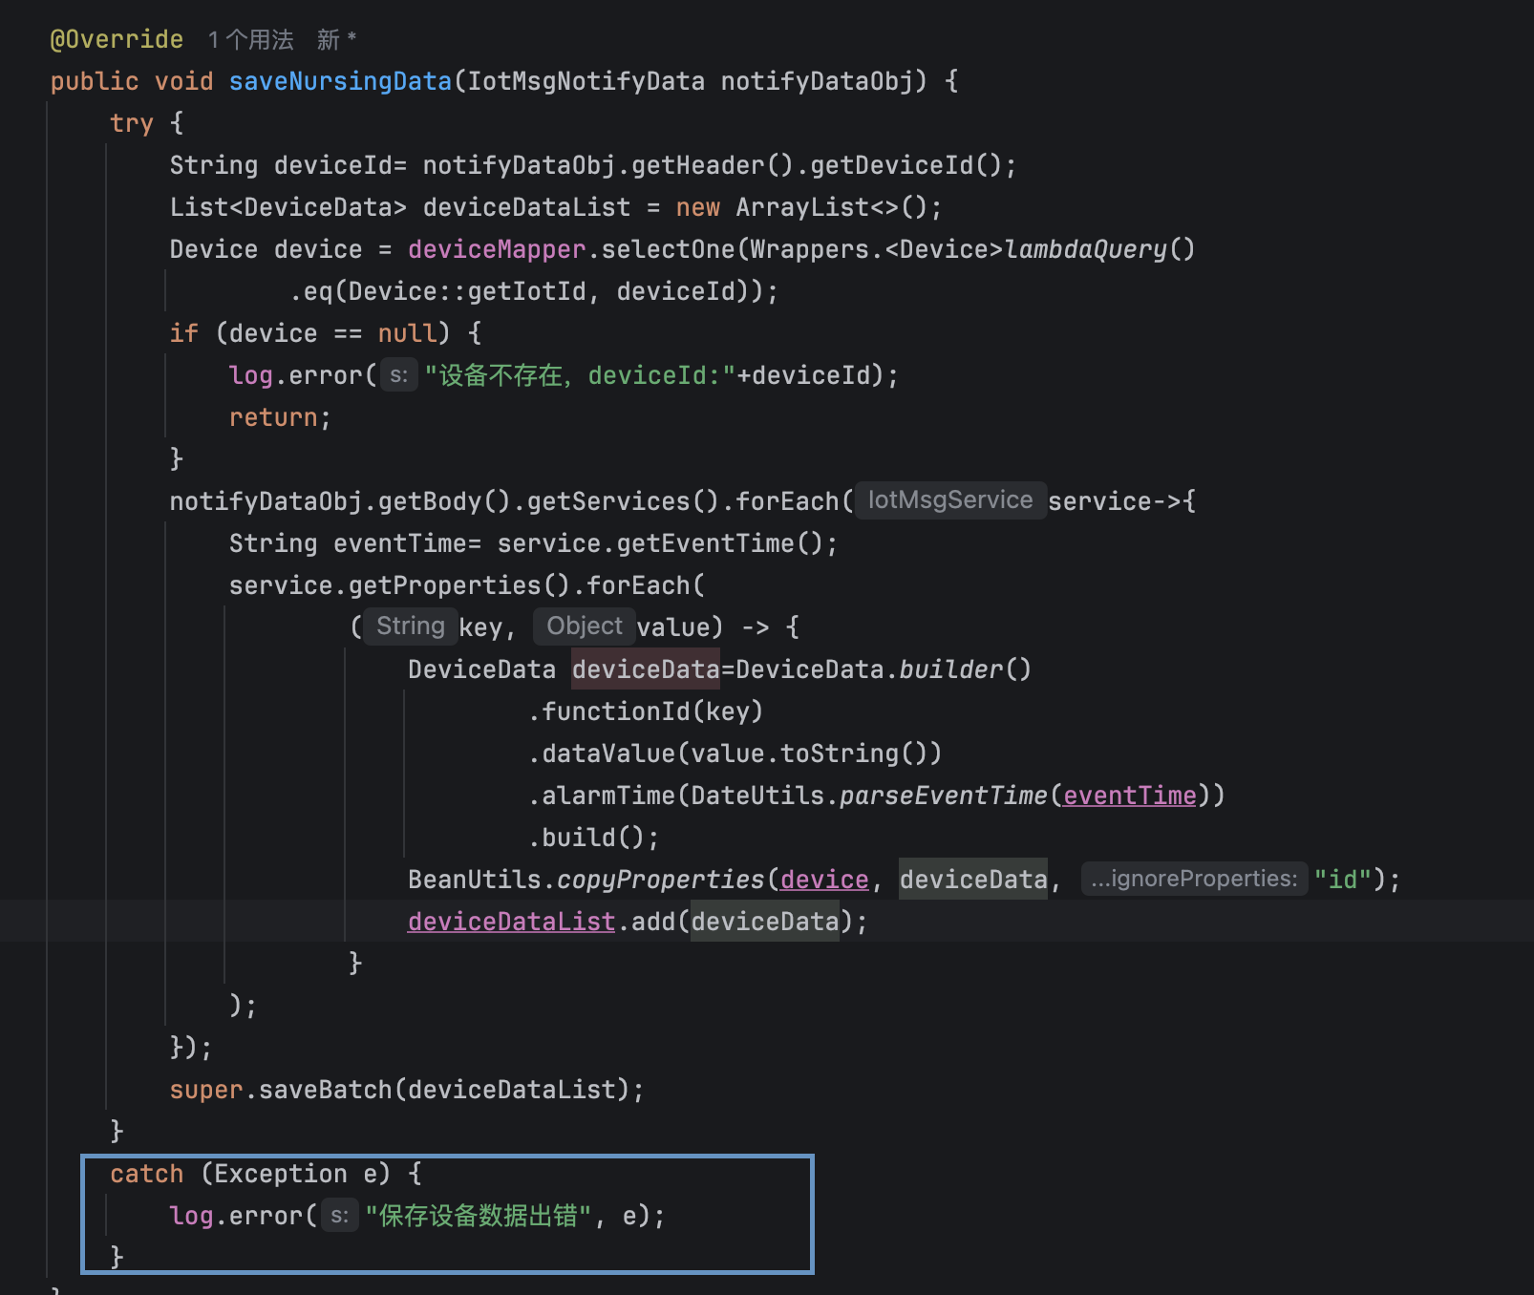
Task: Click the catch keyword
Action: click(146, 1174)
